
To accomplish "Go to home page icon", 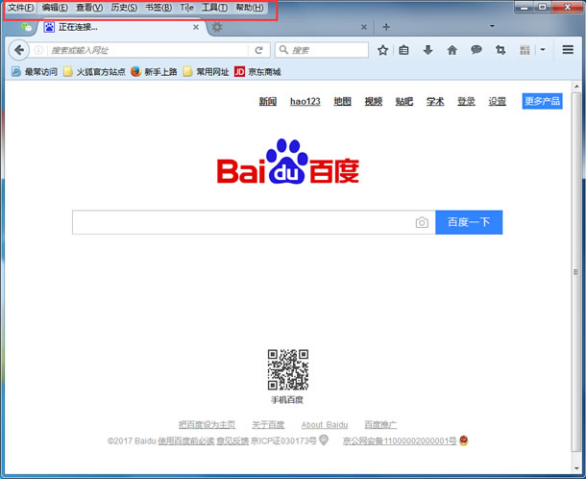I will coord(452,50).
